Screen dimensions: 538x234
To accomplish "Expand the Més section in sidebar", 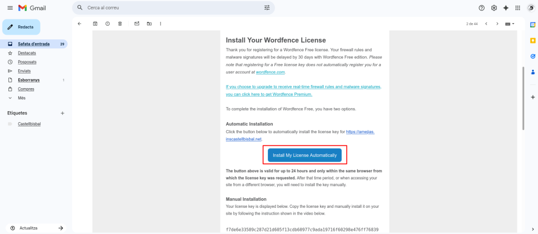I will (x=22, y=98).
